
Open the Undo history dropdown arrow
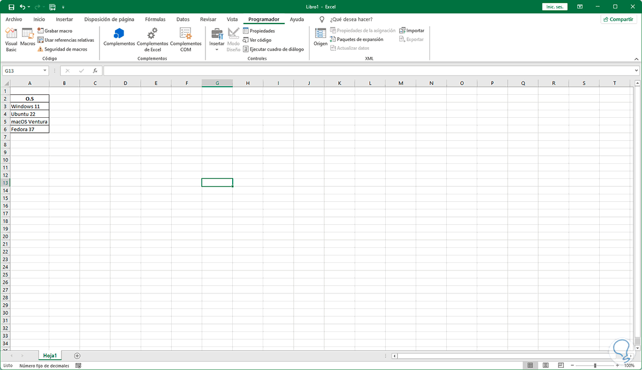(x=29, y=7)
